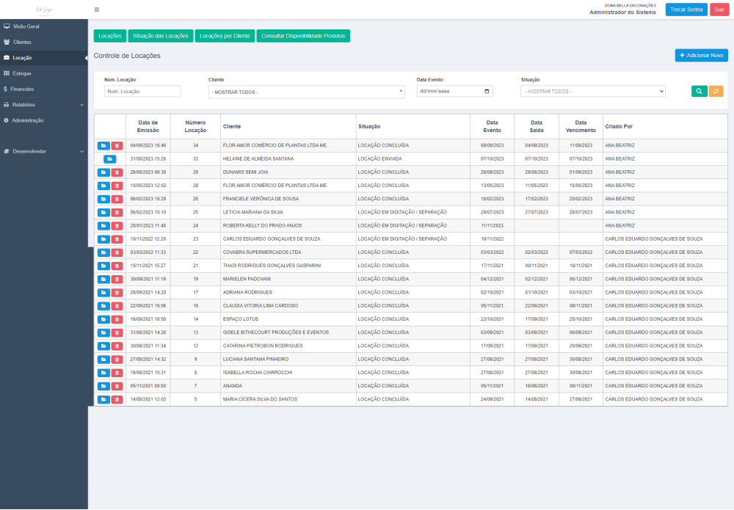734x510 pixels.
Task: Open folder icon for Leticia Mariana da Silva
Action: 103,212
